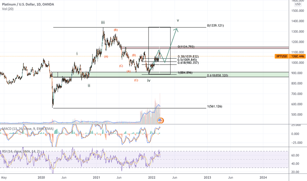Select the Fibonacci label 0(1339.121)

pos(215,26)
